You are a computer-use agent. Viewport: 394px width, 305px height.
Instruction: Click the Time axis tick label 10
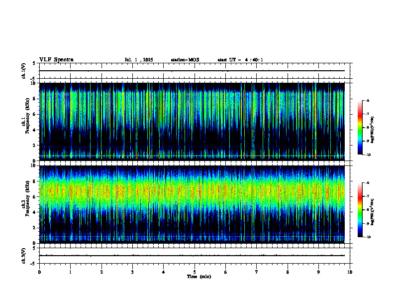click(x=350, y=272)
